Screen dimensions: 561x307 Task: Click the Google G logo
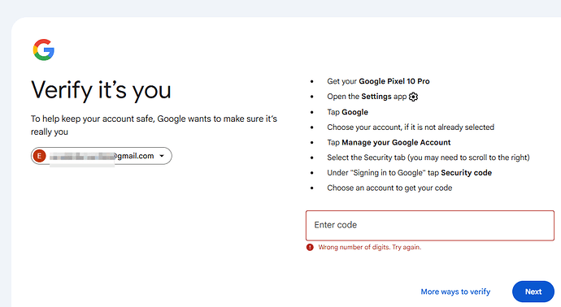pos(44,50)
